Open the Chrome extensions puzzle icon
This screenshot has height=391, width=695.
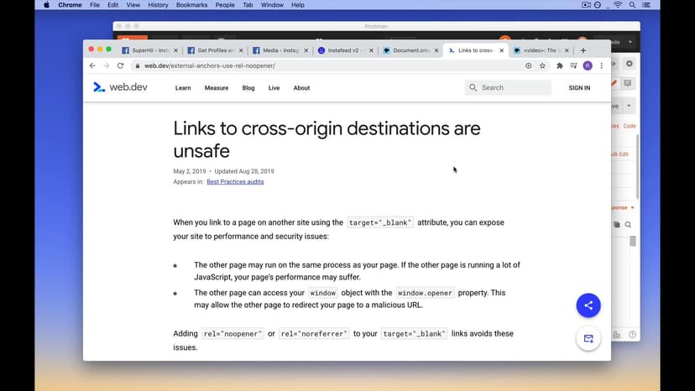pyautogui.click(x=560, y=65)
